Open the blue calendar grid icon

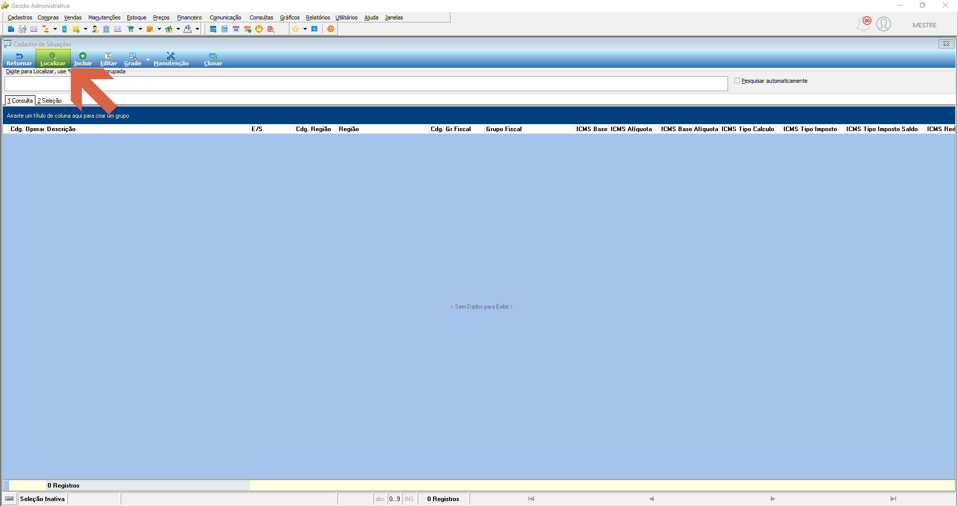click(x=213, y=29)
